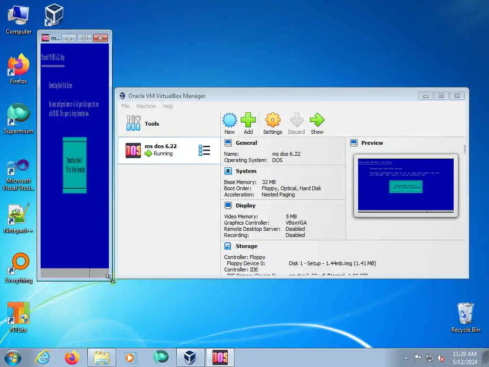Click the System section chip icon
Viewport: 489px width, 367px height.
tap(228, 171)
